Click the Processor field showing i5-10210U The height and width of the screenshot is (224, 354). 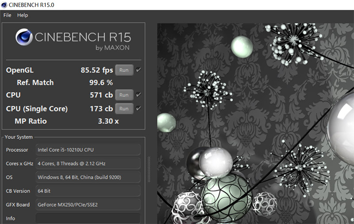[x=88, y=150]
